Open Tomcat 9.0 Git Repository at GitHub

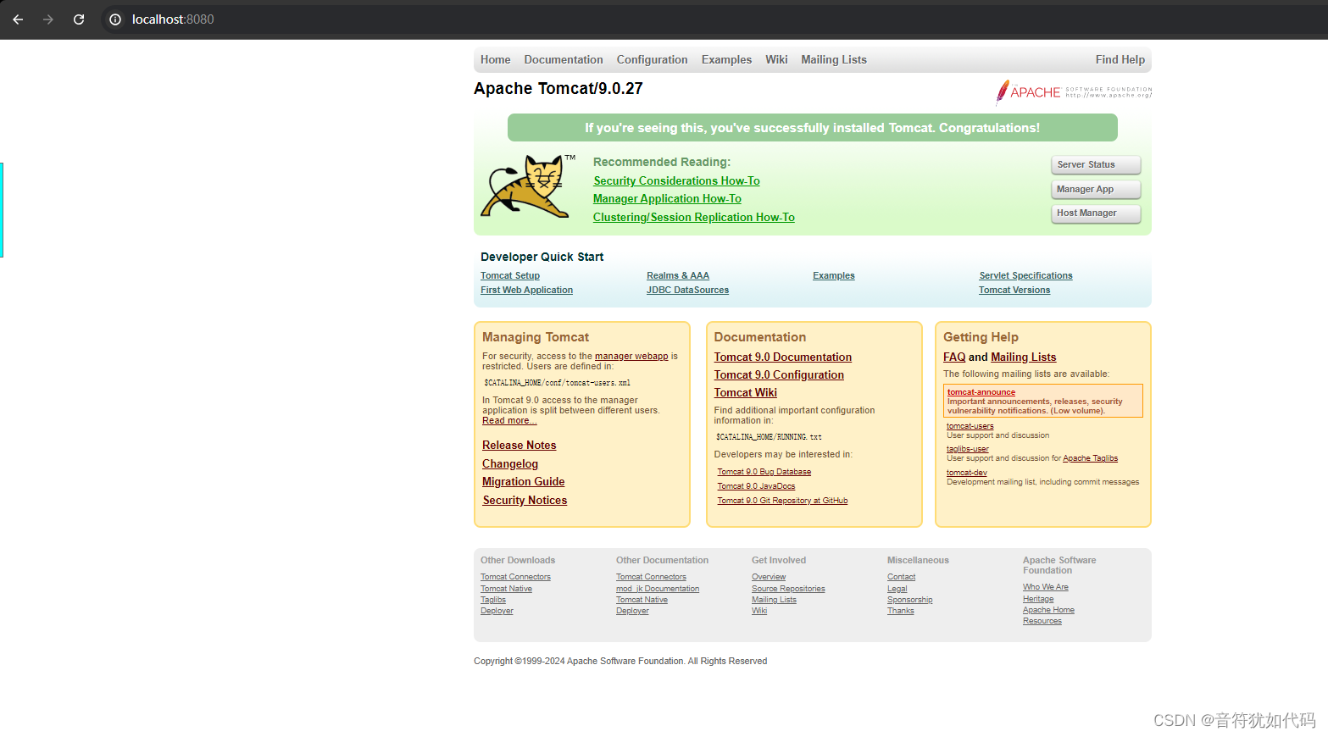coord(782,501)
